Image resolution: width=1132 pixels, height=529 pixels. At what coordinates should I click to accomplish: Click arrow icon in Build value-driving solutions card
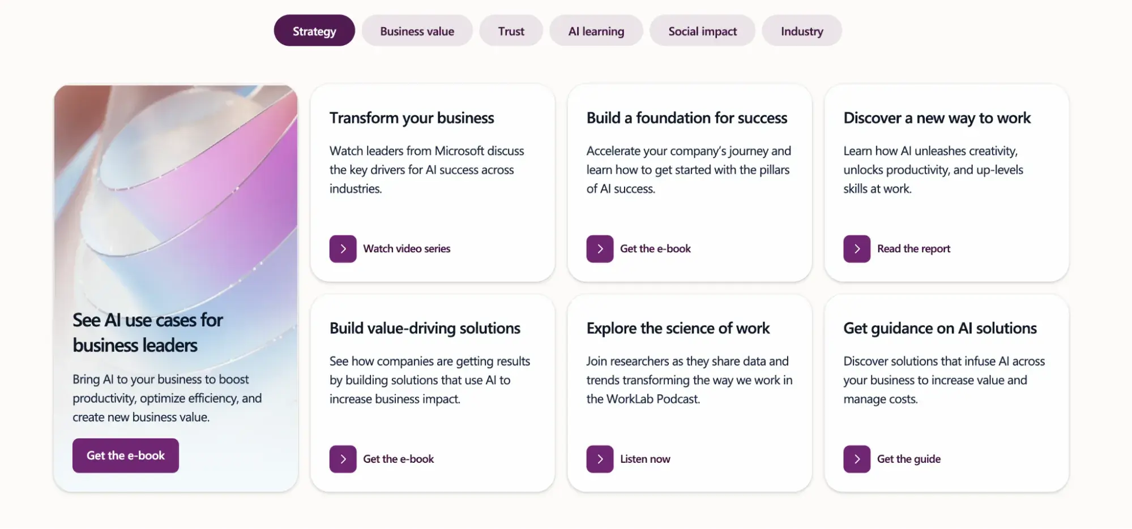pyautogui.click(x=343, y=459)
